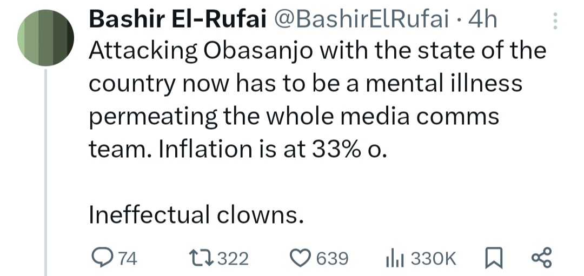584x276 pixels.
Task: Click the "Attacking Obasanjo" opening line
Action: click(x=189, y=50)
